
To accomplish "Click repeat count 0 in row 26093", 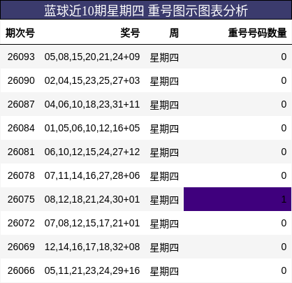I will 284,57.
